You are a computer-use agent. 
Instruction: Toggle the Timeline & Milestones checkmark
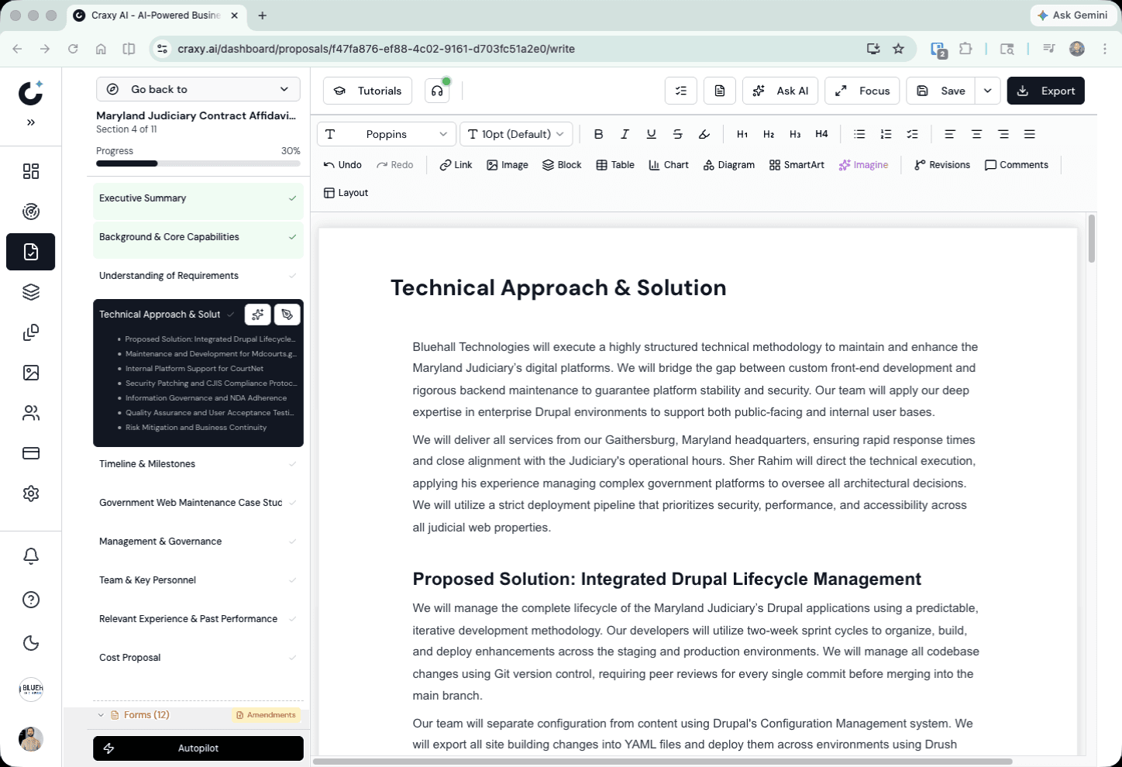tap(292, 464)
